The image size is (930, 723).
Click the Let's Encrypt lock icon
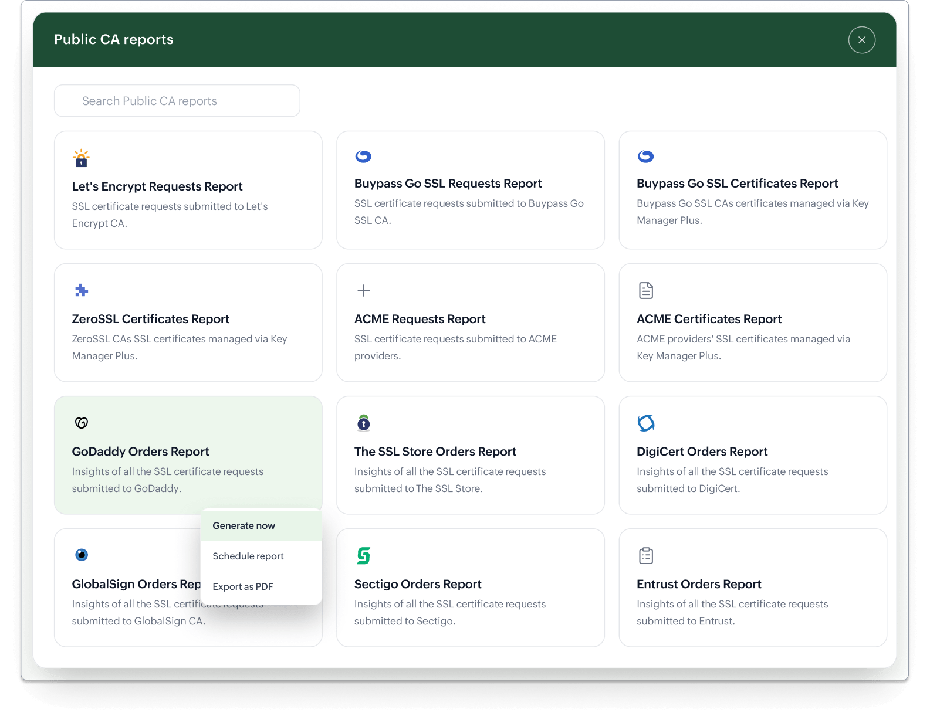coord(81,158)
